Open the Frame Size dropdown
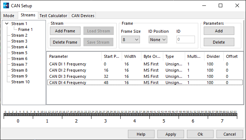Screen dimensions: 246x140 [x=130, y=40]
